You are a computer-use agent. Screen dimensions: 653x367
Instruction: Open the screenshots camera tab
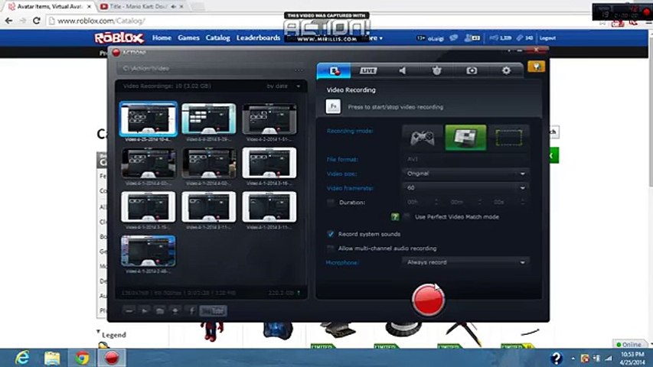pyautogui.click(x=472, y=71)
